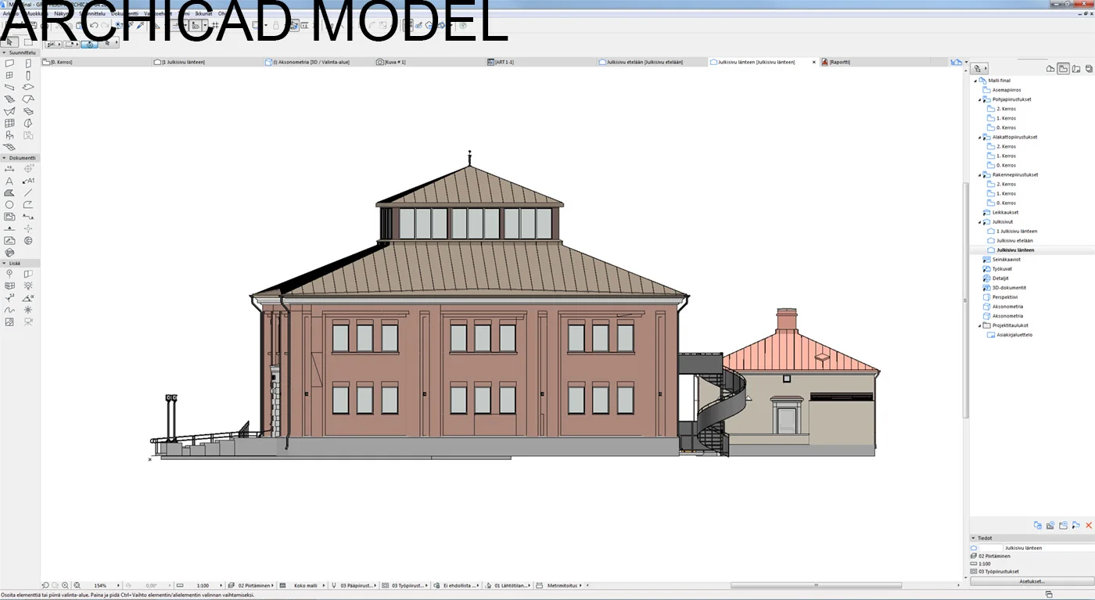Collapse the Alakattopiirustukset tree node
The height and width of the screenshot is (600, 1095).
tap(979, 138)
